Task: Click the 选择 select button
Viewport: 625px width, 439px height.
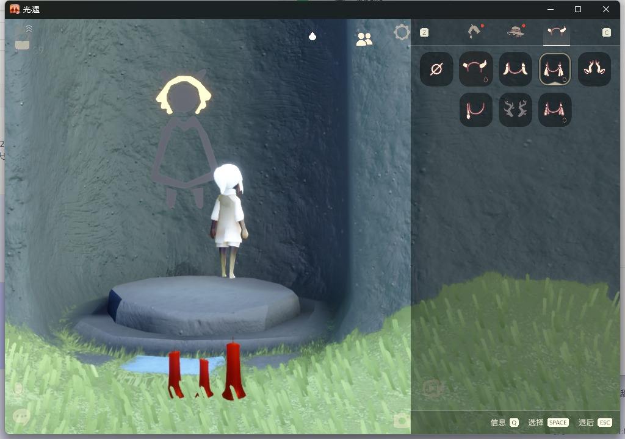Action: pyautogui.click(x=547, y=423)
